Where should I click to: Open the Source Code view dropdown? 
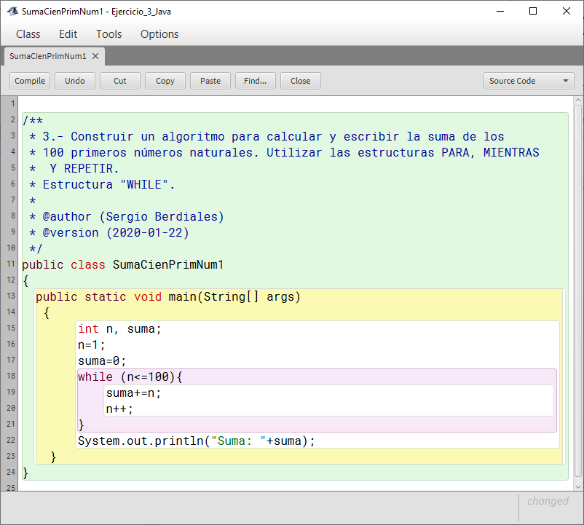pyautogui.click(x=529, y=81)
